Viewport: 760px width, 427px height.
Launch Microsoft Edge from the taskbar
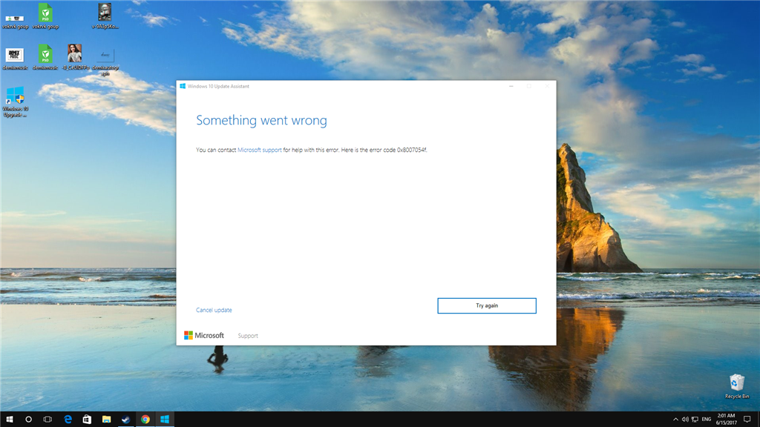point(68,420)
